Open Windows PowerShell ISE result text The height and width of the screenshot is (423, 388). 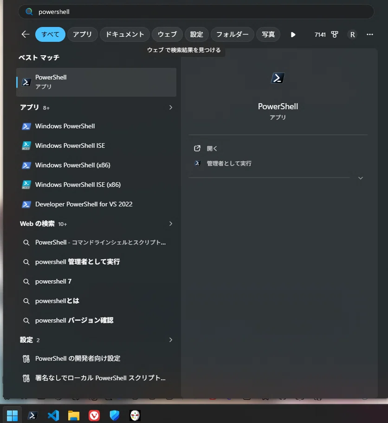click(70, 145)
